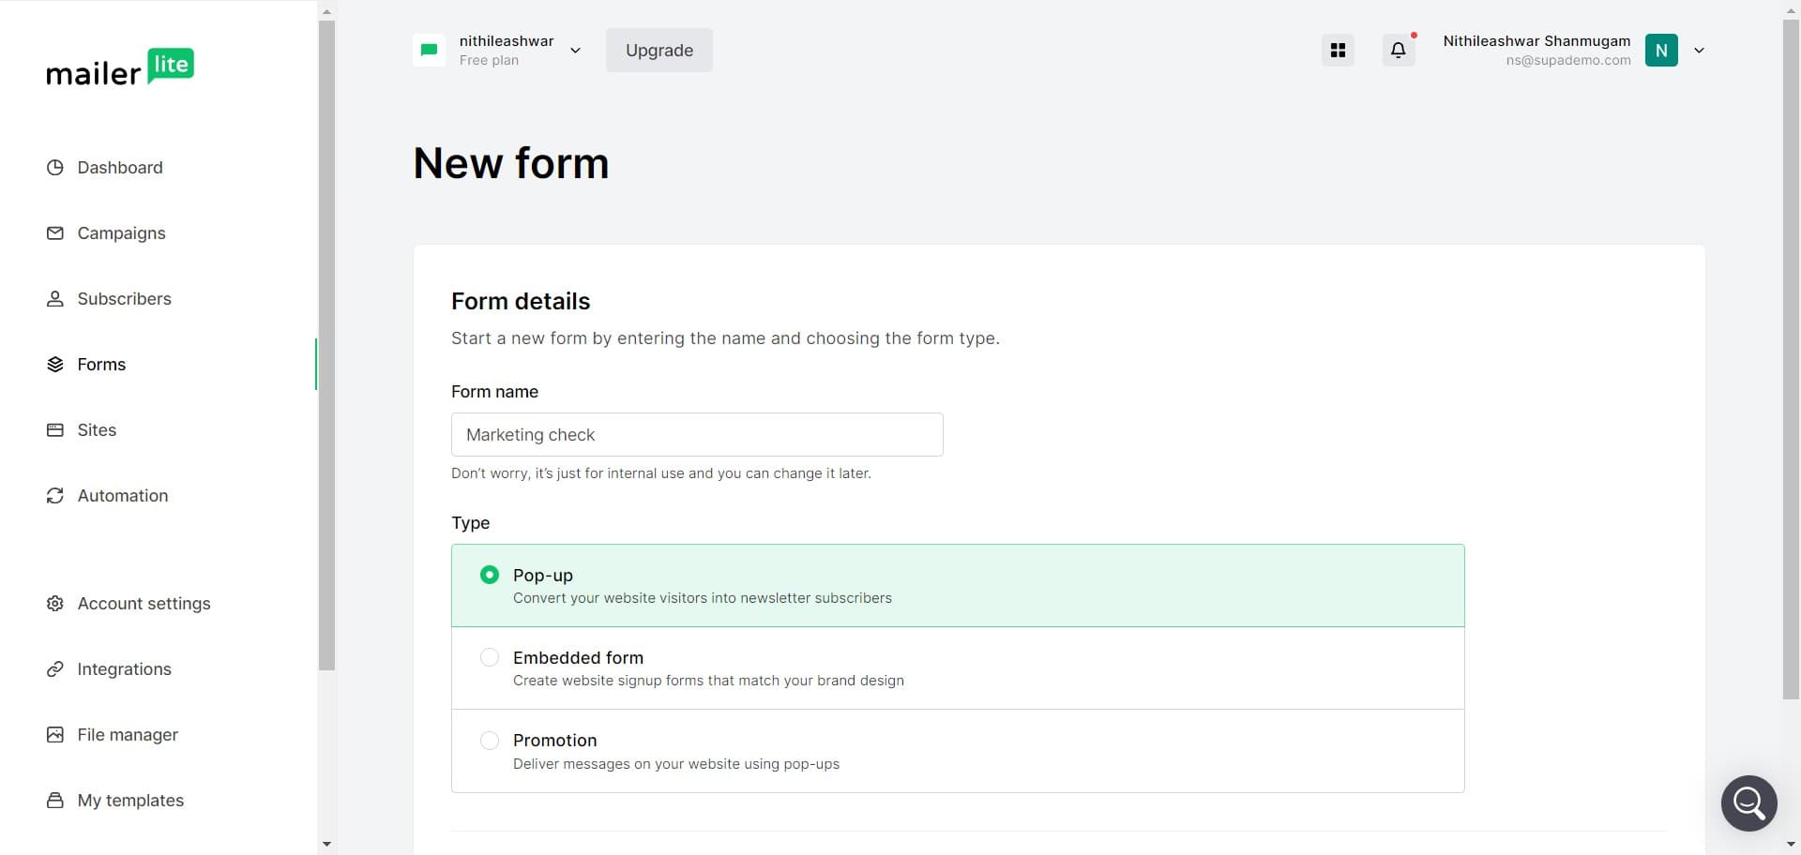Open the Automation section

click(x=123, y=495)
